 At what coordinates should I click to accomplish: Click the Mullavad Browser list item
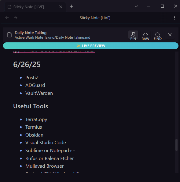coord(44,166)
